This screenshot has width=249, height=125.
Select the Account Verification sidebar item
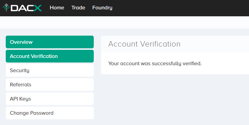50,56
